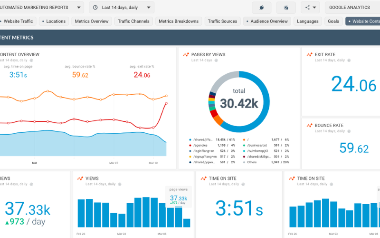380x238 pixels.
Task: Click the analytics icon beside Pages by Views
Action: click(x=186, y=55)
